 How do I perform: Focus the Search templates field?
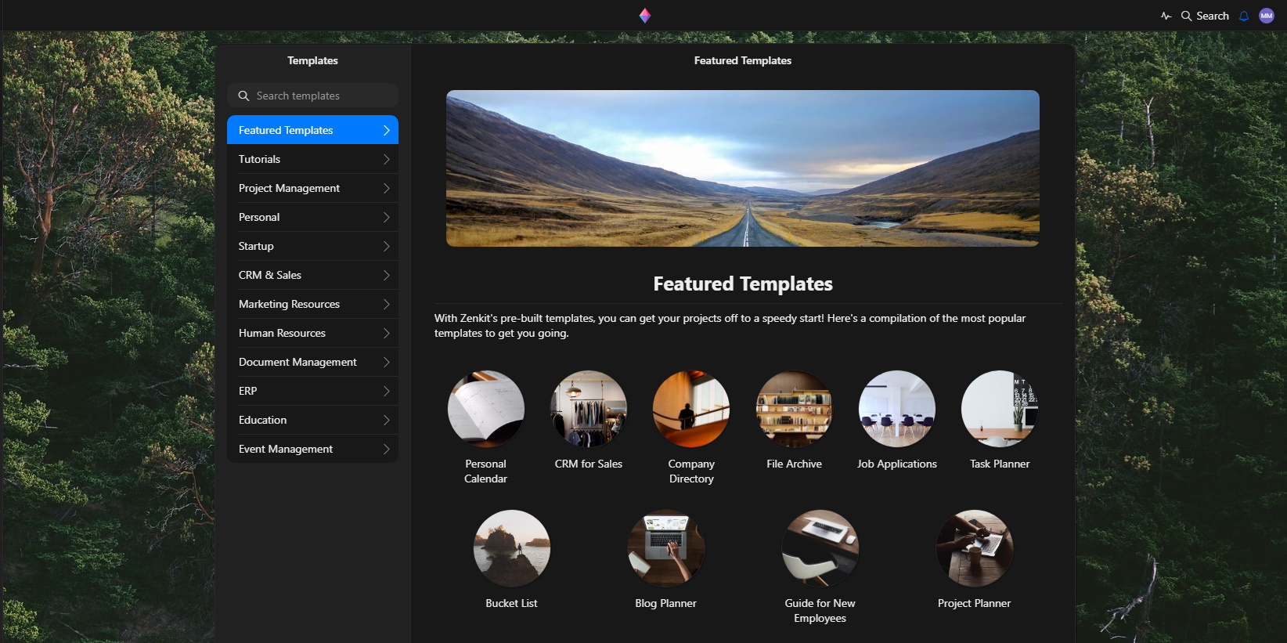pyautogui.click(x=312, y=96)
